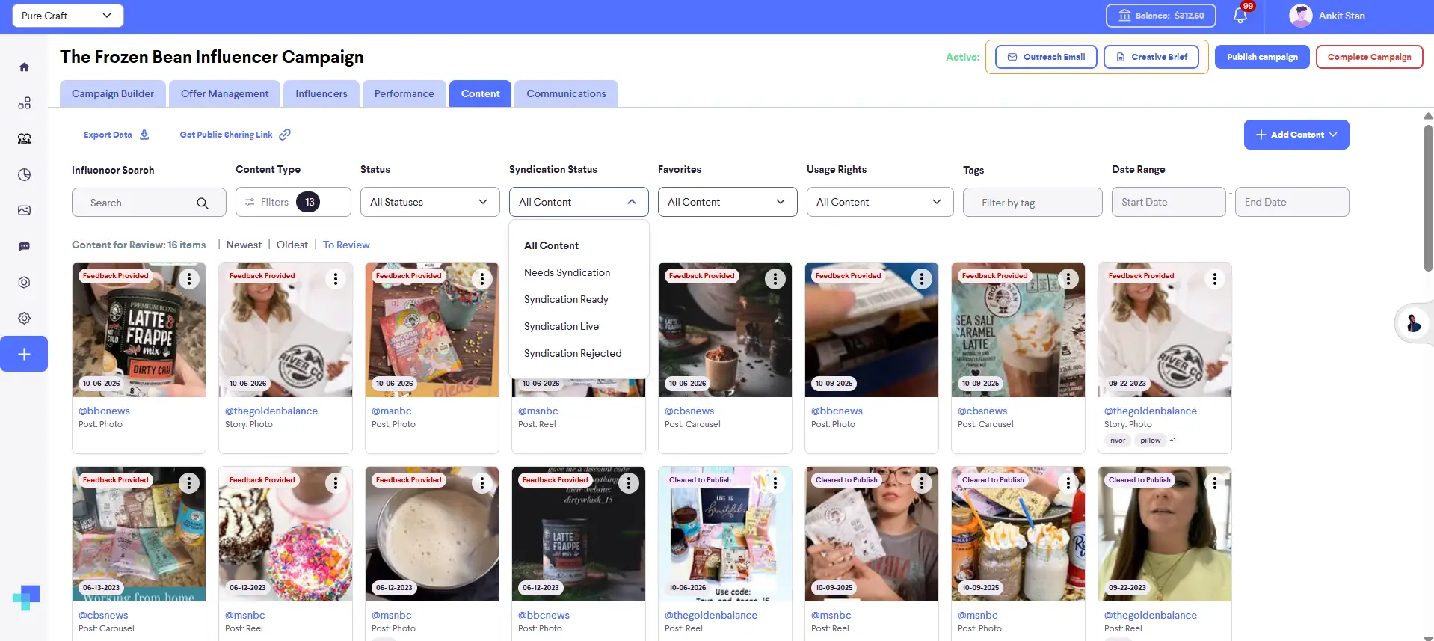Screen dimensions: 1434x641
Task: Click the river tag on @thegoldenbalance card
Action: (1118, 441)
